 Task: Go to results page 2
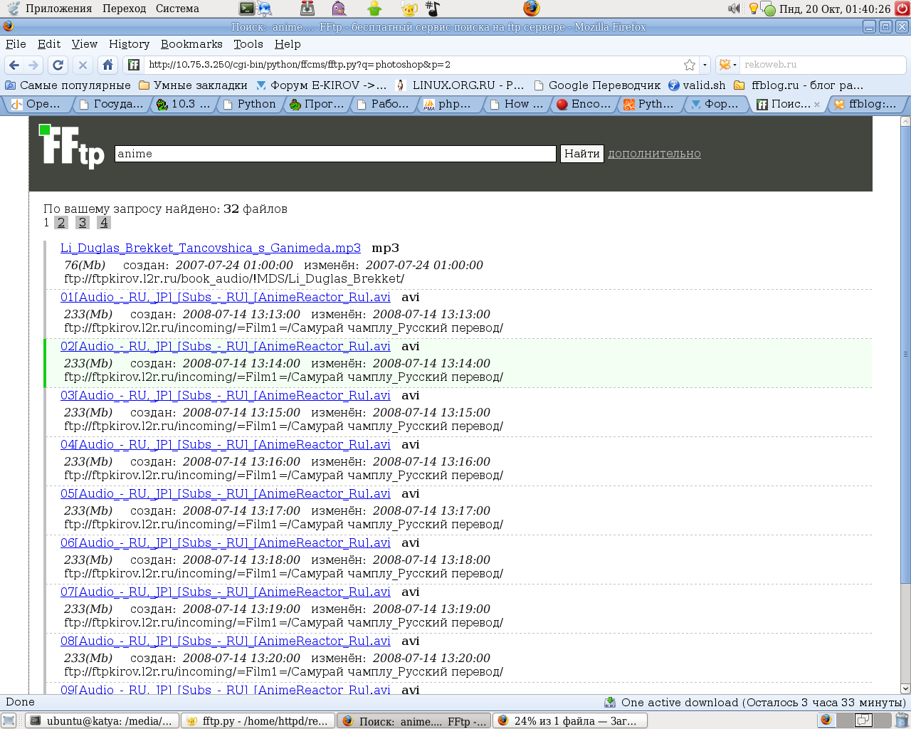tap(61, 223)
